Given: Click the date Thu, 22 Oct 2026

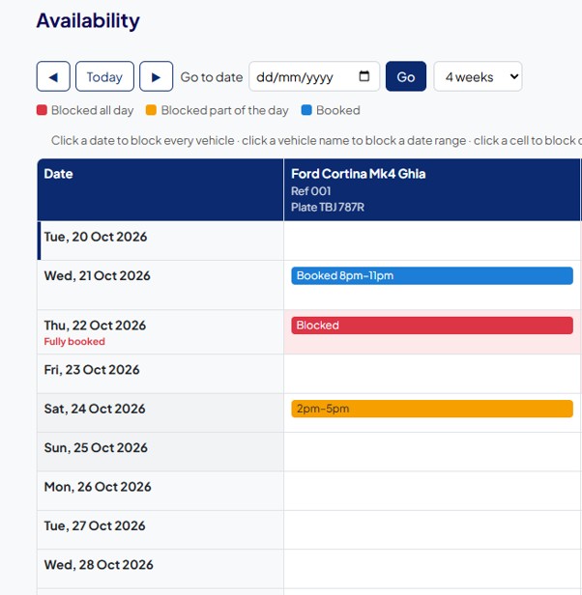Looking at the screenshot, I should pyautogui.click(x=95, y=326).
